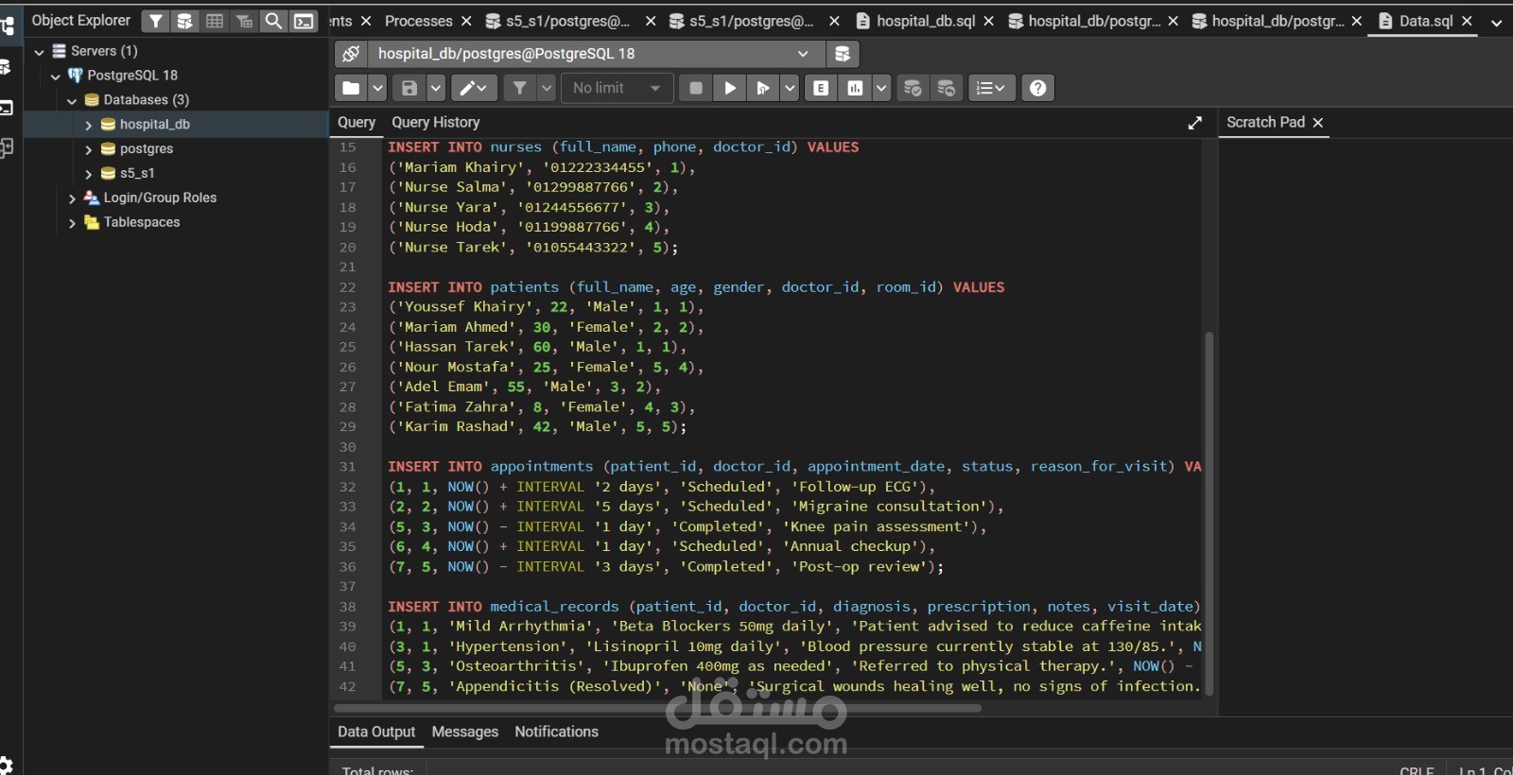This screenshot has height=775, width=1513.
Task: Click the Rollback transaction icon
Action: 947,88
